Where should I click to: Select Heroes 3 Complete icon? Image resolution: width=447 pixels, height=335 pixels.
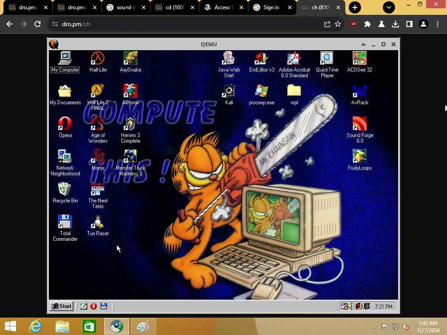pyautogui.click(x=130, y=130)
